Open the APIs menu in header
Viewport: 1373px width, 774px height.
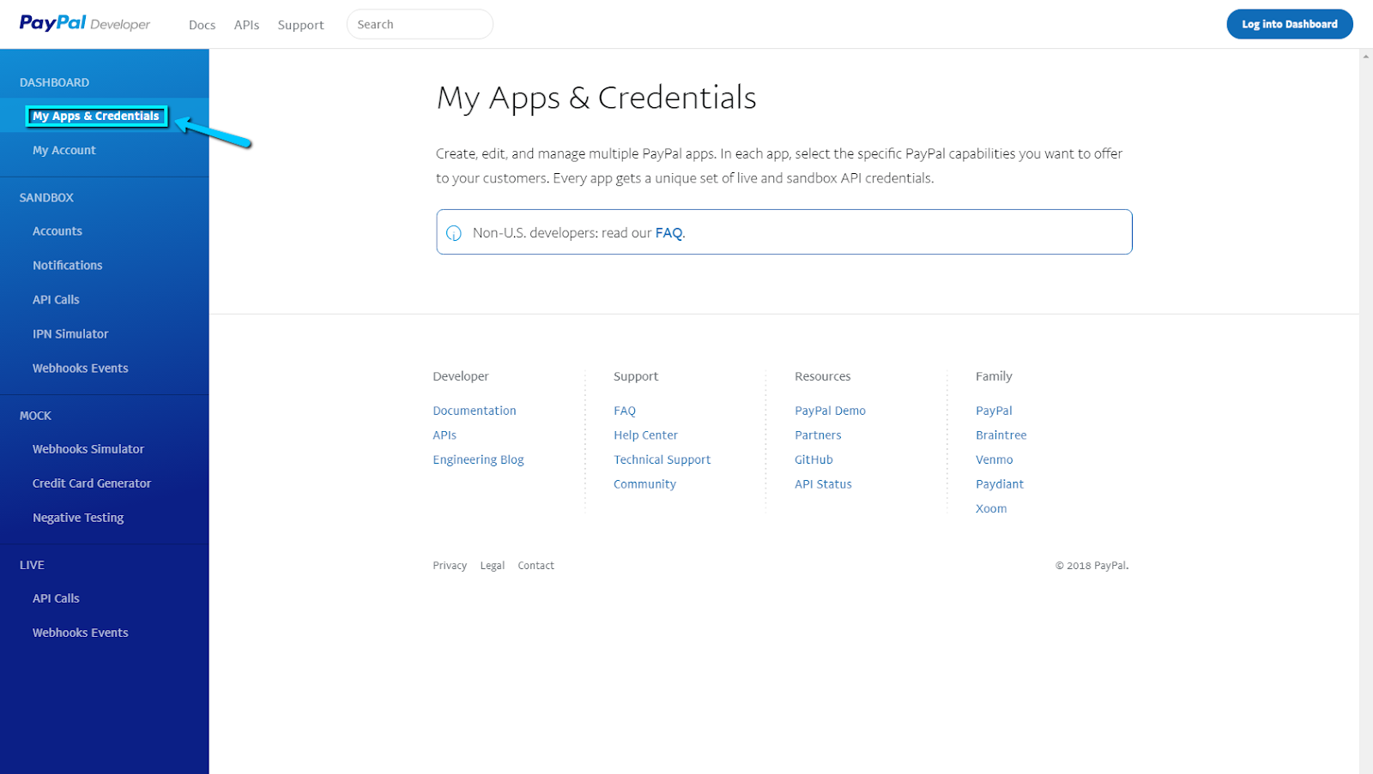tap(246, 25)
